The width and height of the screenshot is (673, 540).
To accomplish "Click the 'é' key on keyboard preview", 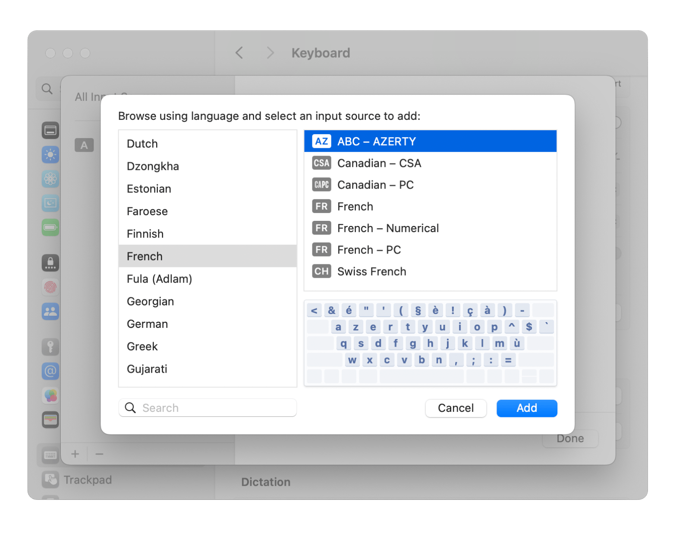I will (349, 310).
